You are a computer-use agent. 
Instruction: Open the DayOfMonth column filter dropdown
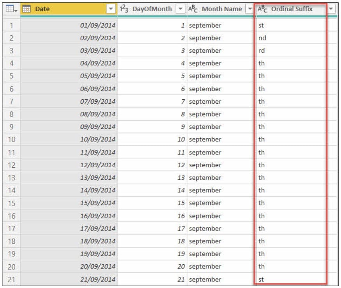(x=180, y=9)
